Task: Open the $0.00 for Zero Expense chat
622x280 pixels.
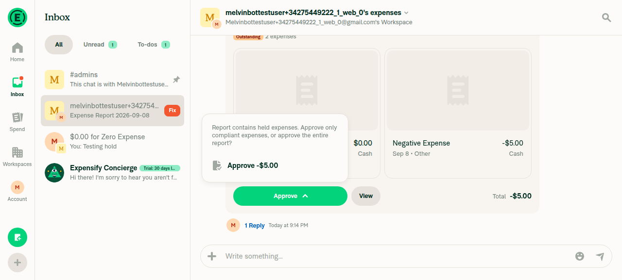Action: (113, 142)
